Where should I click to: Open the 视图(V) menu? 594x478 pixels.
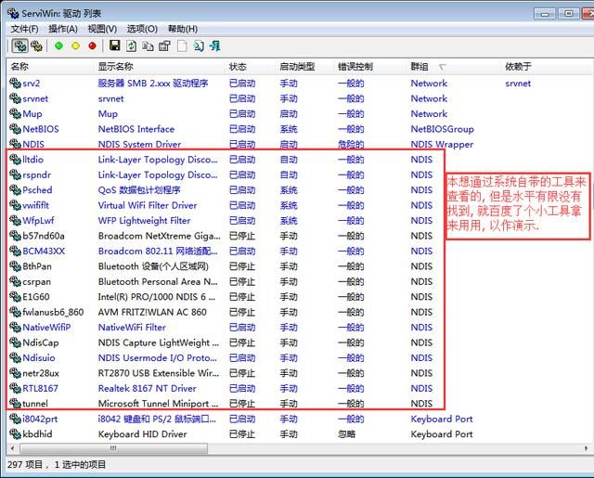point(102,29)
